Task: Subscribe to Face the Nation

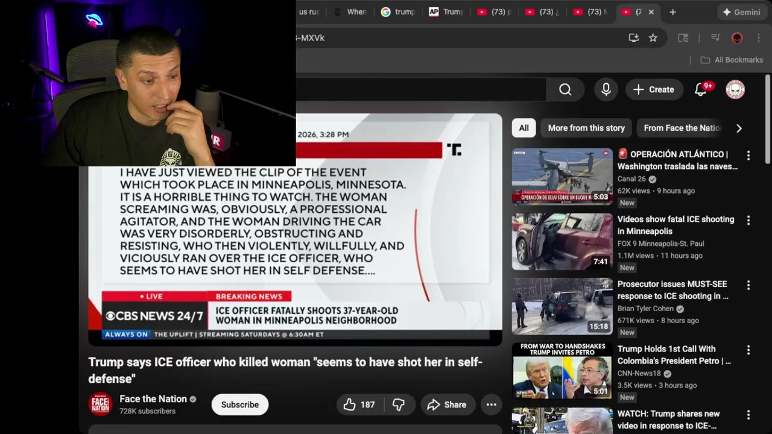Action: (239, 404)
